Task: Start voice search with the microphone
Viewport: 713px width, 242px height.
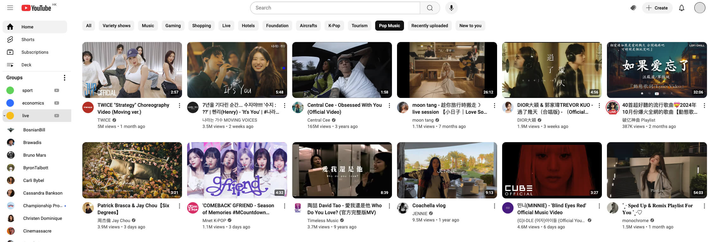Action: pyautogui.click(x=451, y=8)
